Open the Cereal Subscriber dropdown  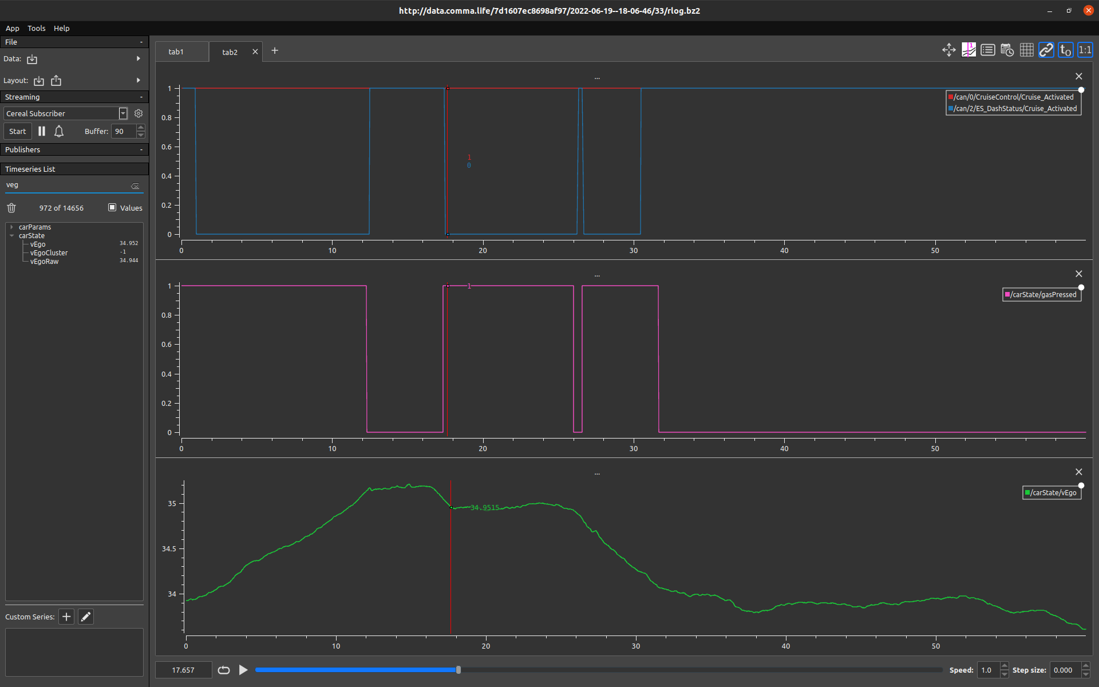tap(123, 113)
